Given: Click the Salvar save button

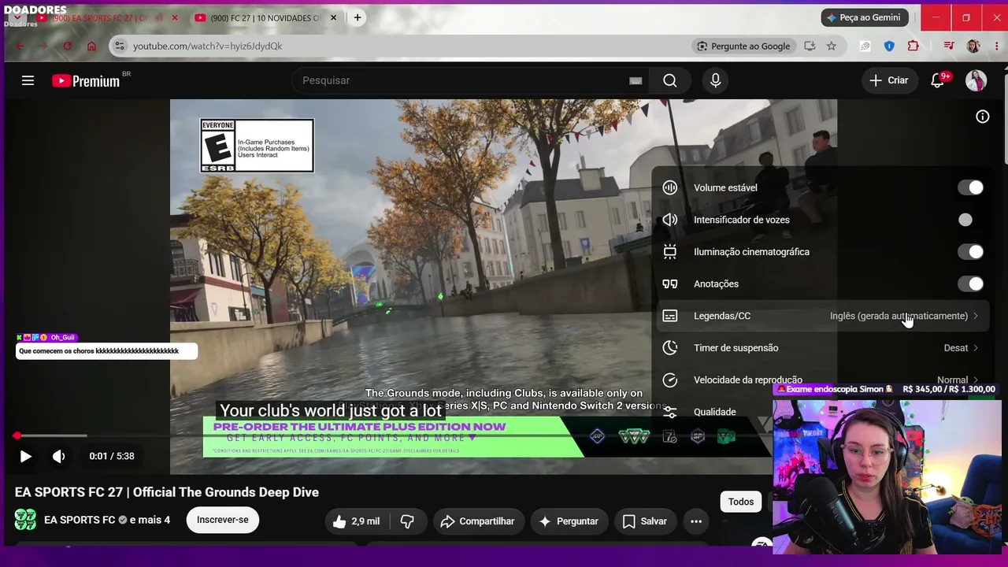Looking at the screenshot, I should pos(644,521).
